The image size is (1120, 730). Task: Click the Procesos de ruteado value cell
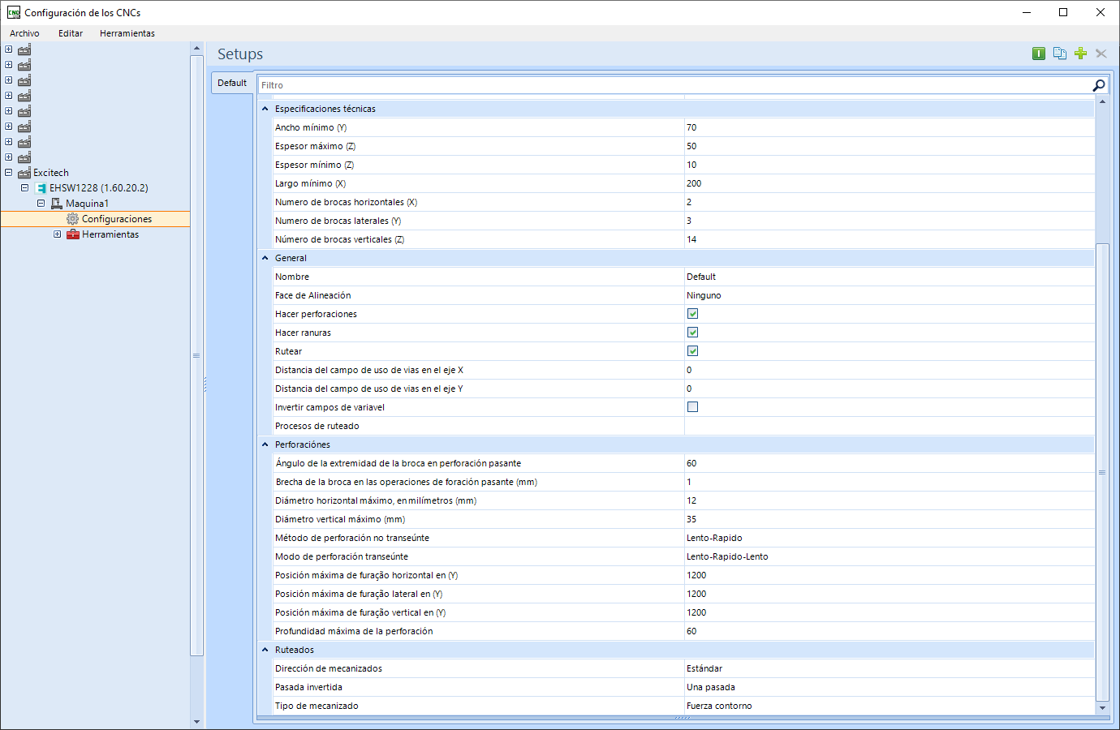(889, 426)
